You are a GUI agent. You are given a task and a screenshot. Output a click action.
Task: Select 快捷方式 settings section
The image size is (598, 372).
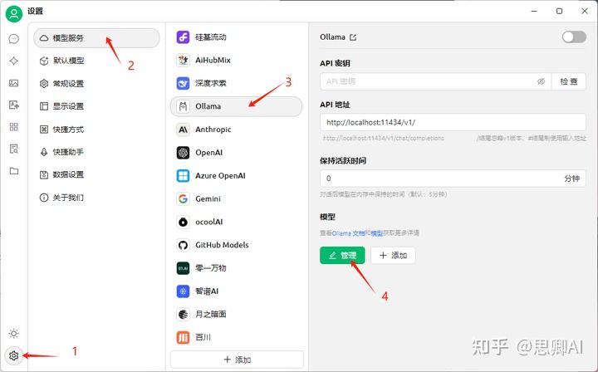click(96, 130)
